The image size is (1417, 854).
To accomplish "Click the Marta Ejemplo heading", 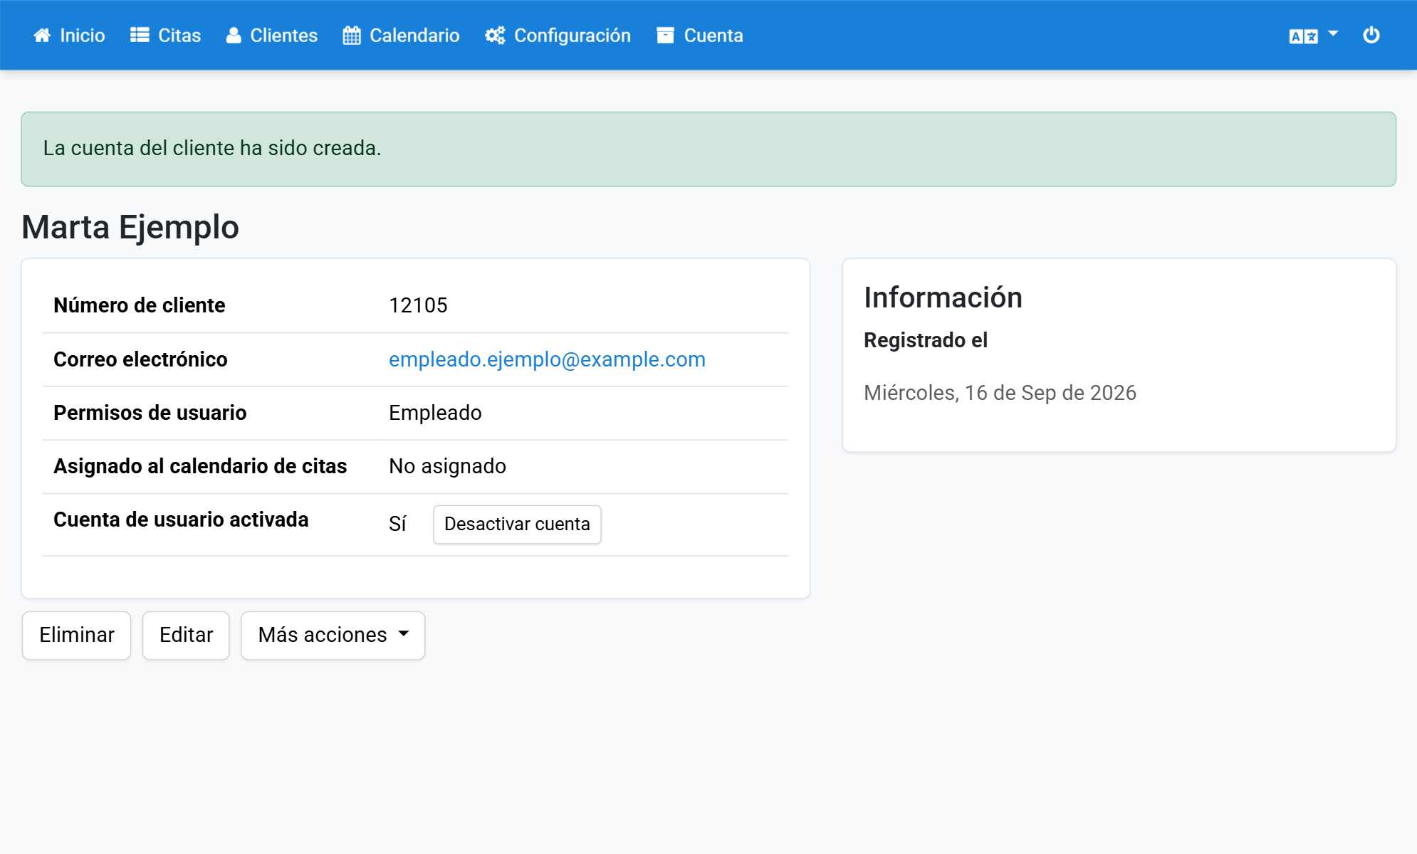I will [130, 228].
